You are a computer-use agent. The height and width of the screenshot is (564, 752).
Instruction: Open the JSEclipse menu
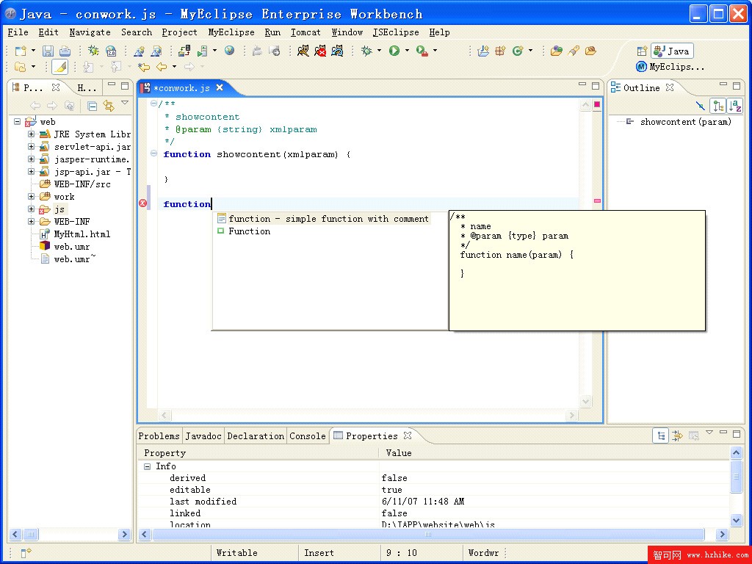[395, 32]
